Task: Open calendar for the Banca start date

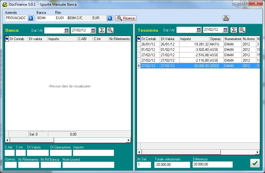Action: (x=66, y=30)
